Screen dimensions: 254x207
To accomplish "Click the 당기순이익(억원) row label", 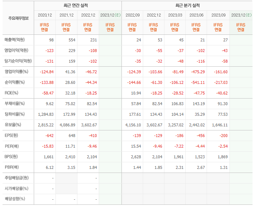I will (x=18, y=61).
